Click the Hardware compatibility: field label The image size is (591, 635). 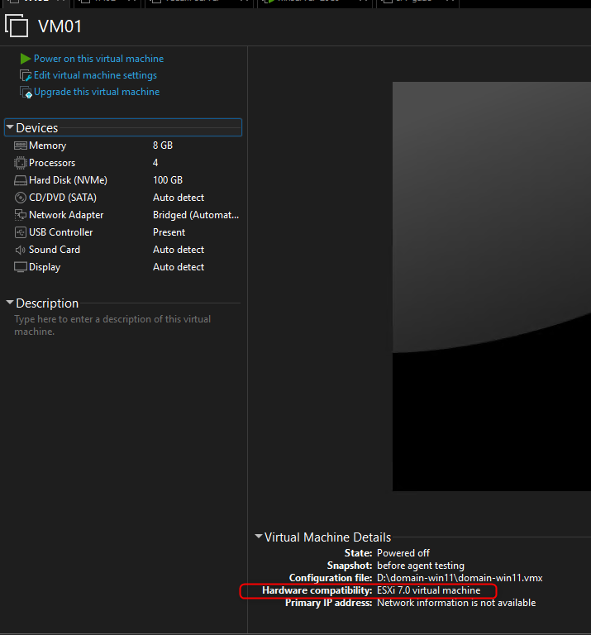[x=317, y=591]
